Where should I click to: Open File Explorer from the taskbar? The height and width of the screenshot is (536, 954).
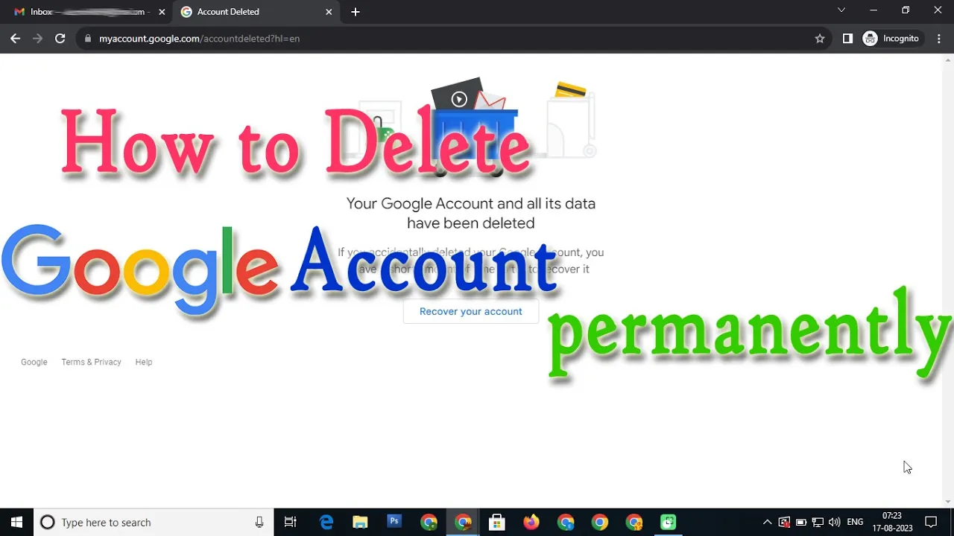point(360,523)
